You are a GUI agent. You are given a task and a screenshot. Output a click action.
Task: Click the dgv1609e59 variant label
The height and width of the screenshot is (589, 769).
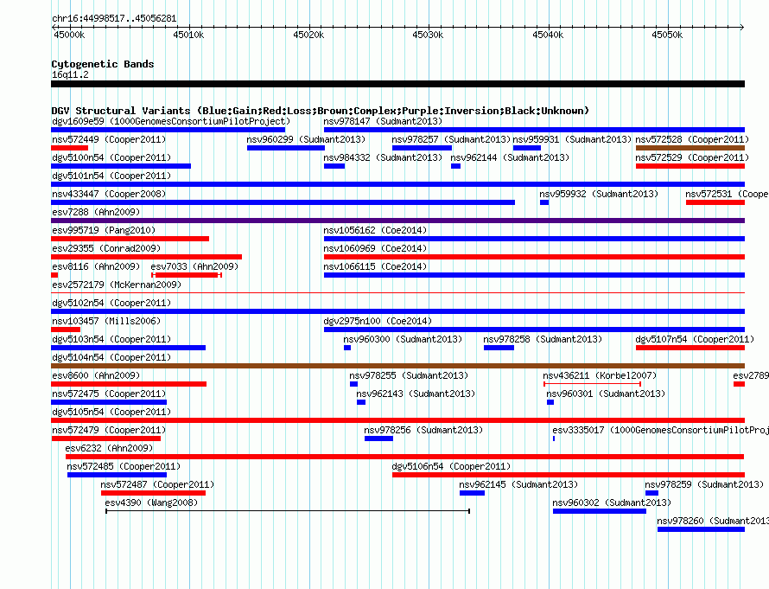(171, 121)
